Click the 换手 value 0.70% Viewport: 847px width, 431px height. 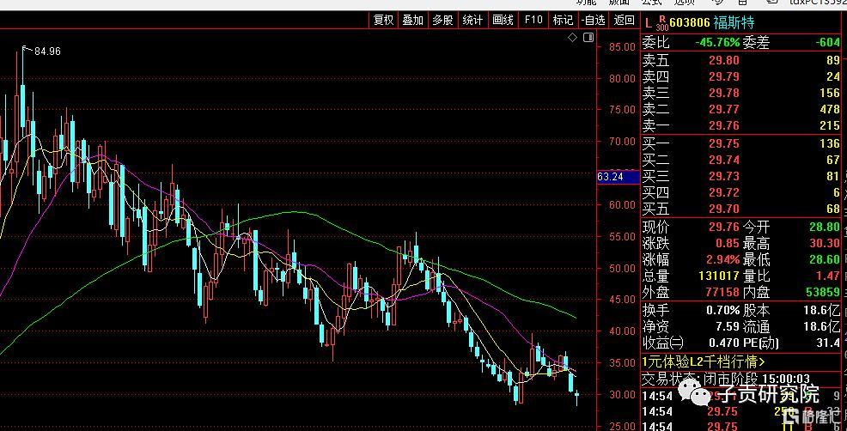coord(722,311)
